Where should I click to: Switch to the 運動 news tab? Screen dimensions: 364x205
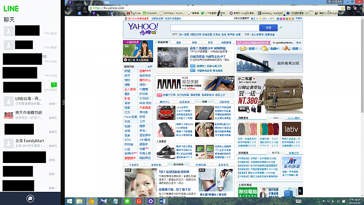click(178, 43)
